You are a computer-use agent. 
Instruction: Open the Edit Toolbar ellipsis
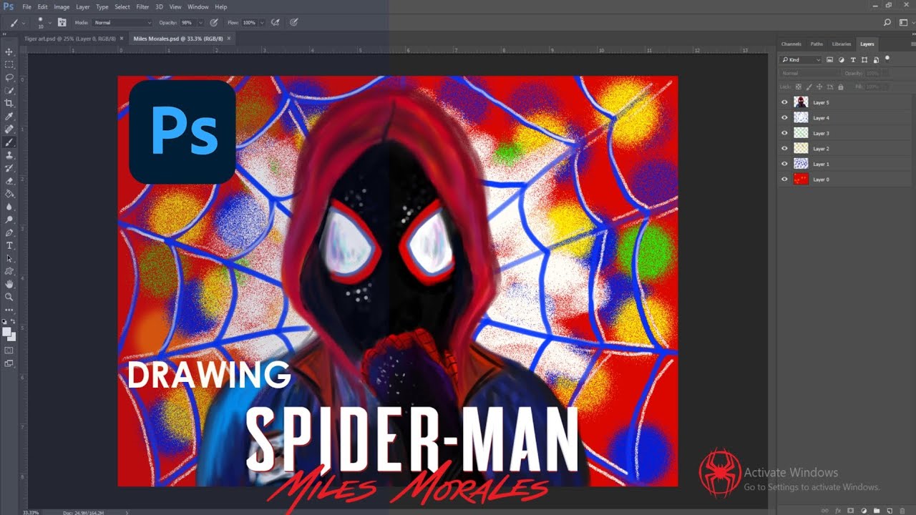pos(9,310)
